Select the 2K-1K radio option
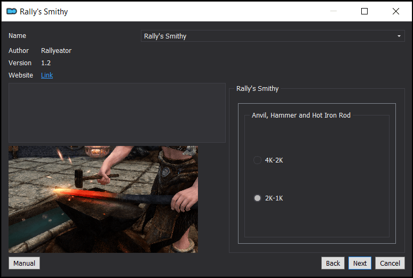Screen dimensions: 413x278 (x=257, y=198)
